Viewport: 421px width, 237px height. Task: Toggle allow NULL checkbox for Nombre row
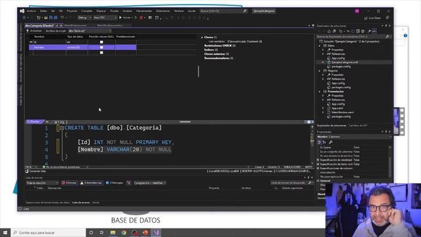[101, 47]
